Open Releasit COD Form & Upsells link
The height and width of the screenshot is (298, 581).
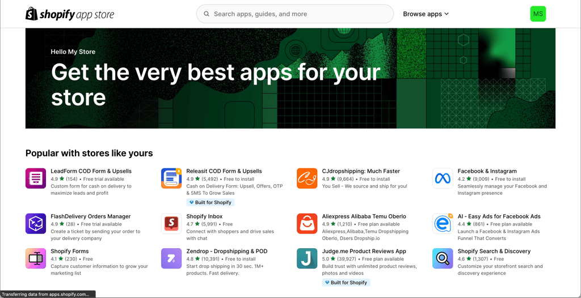pos(224,171)
